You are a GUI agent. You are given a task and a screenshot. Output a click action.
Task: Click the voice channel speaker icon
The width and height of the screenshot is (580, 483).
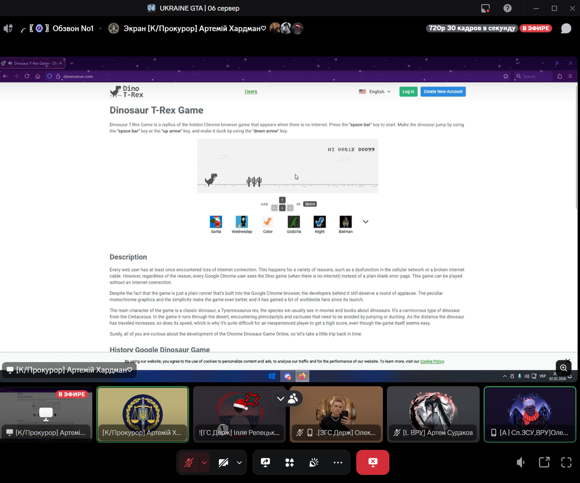tap(8, 28)
